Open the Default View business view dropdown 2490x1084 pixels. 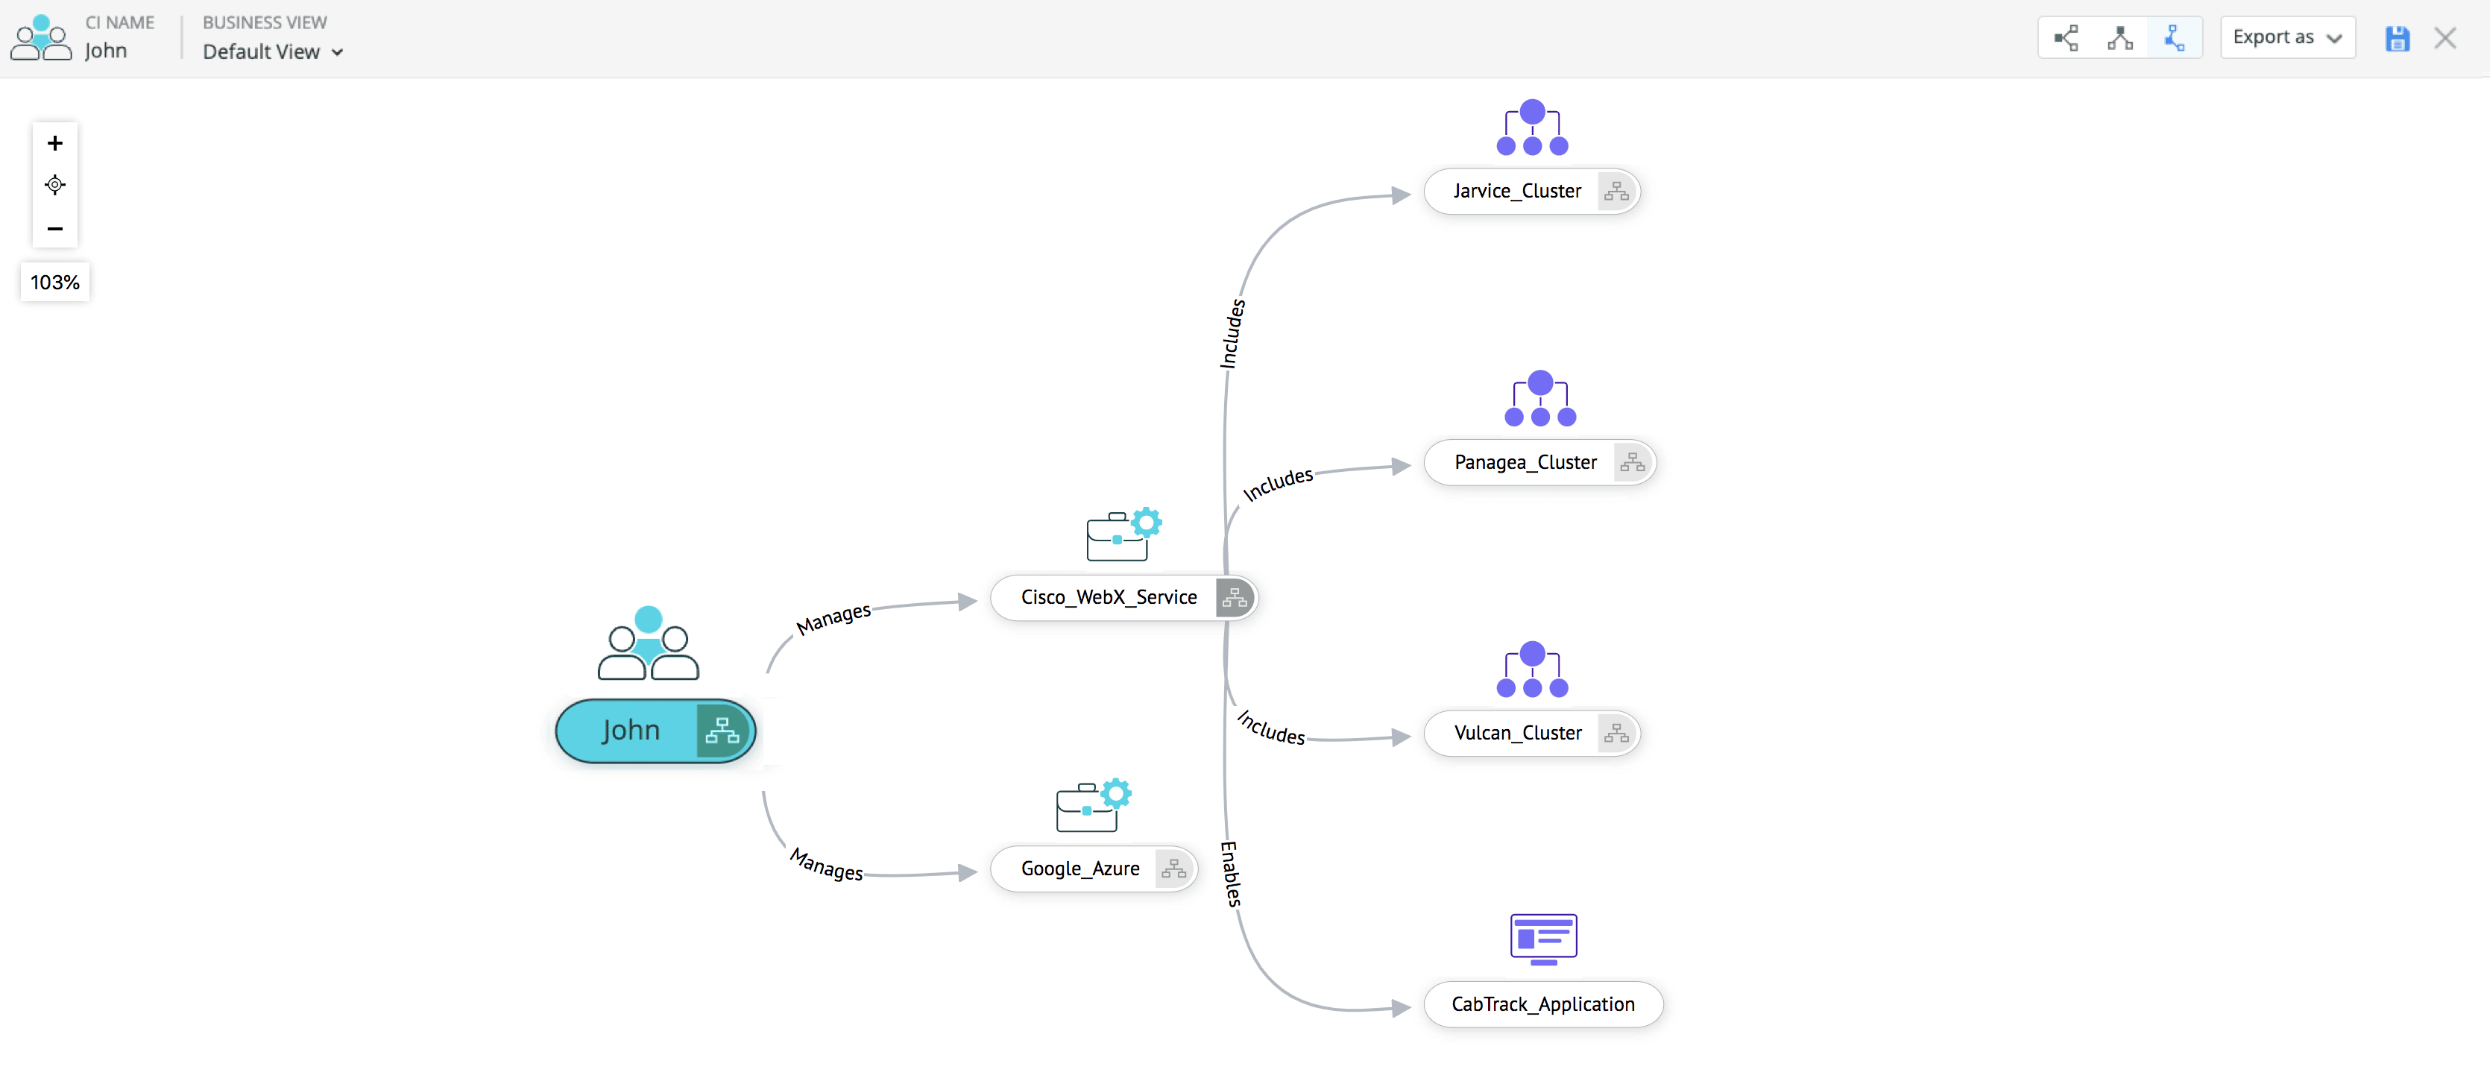(x=273, y=52)
